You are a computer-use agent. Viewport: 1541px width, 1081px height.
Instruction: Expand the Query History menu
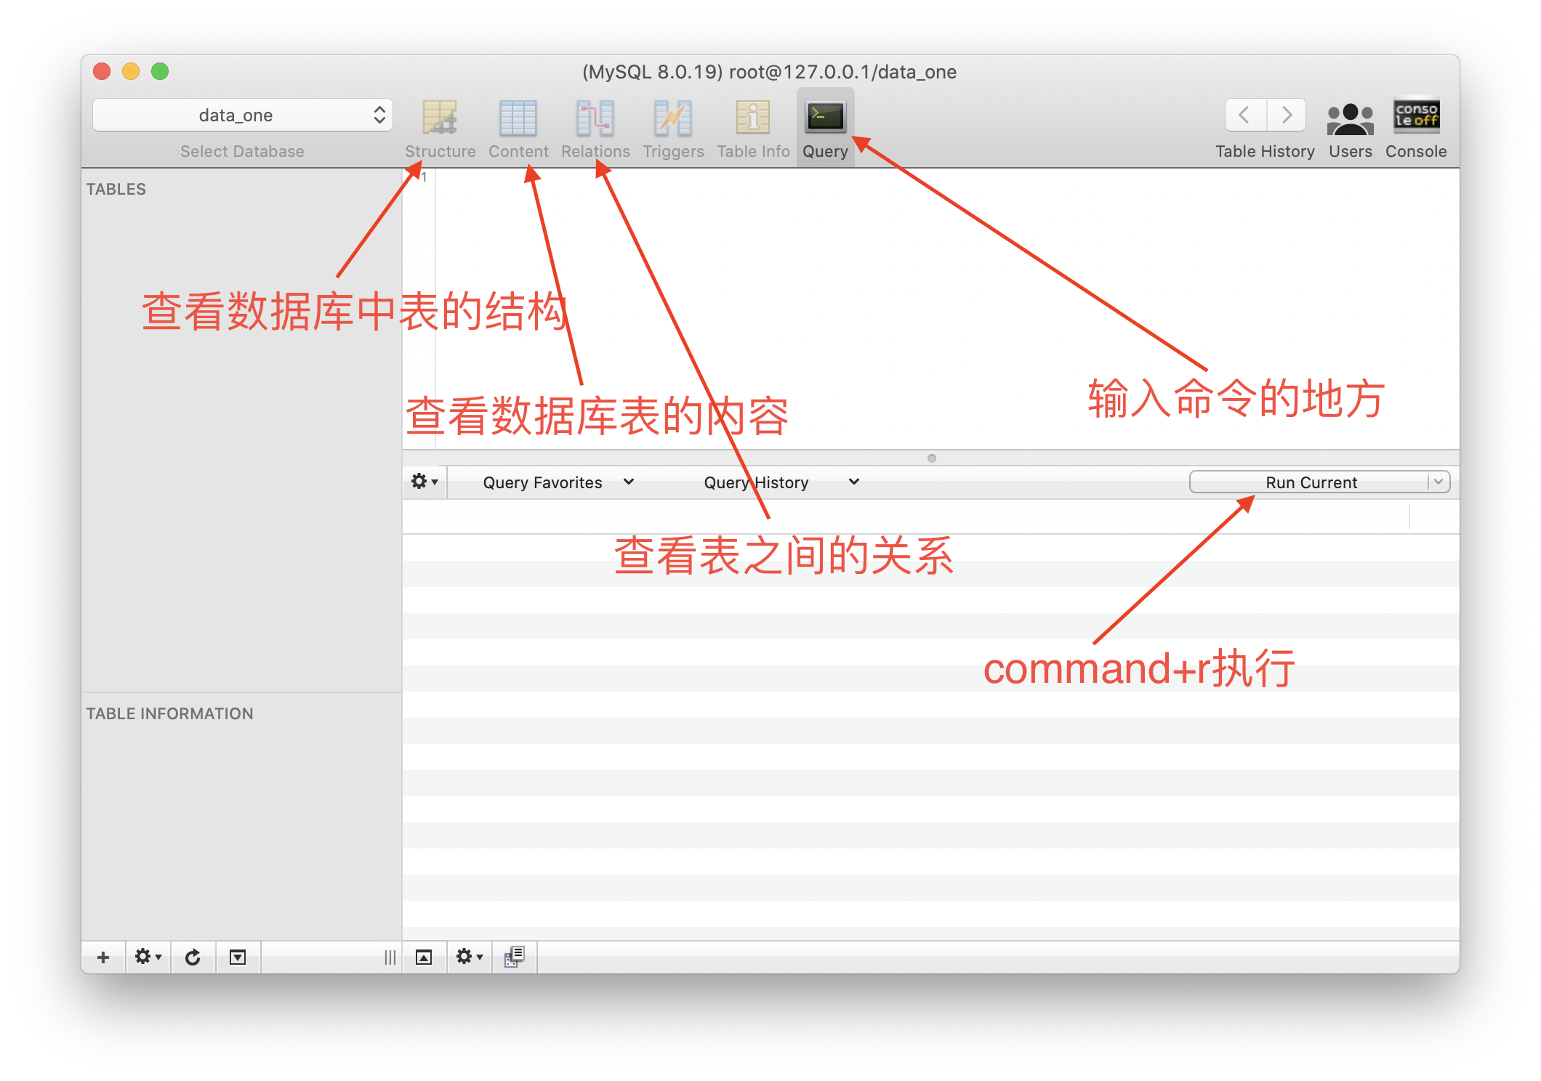781,482
